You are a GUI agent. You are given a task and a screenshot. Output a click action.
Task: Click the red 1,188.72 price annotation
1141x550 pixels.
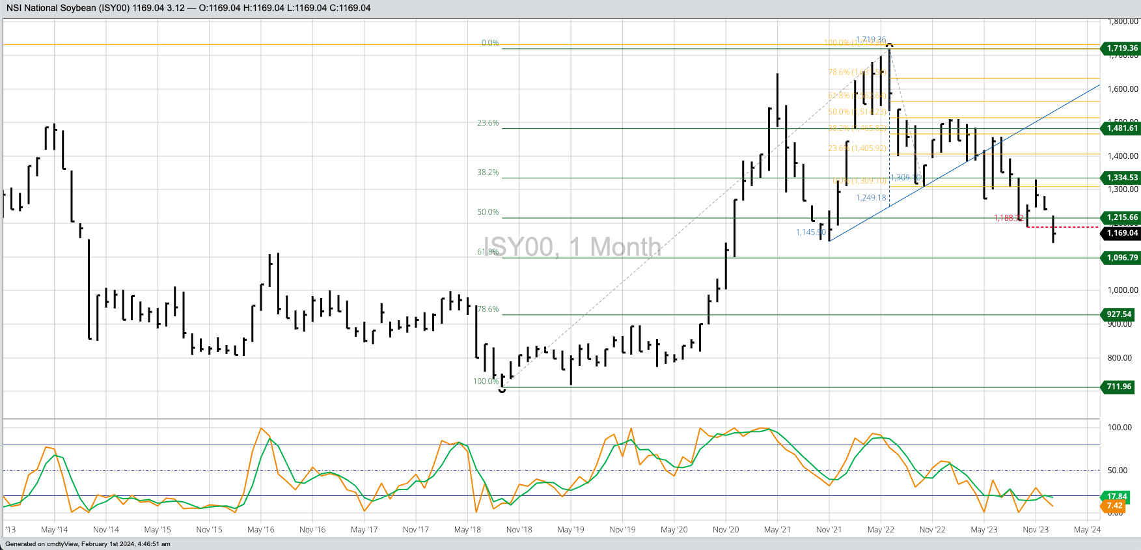(x=1008, y=218)
